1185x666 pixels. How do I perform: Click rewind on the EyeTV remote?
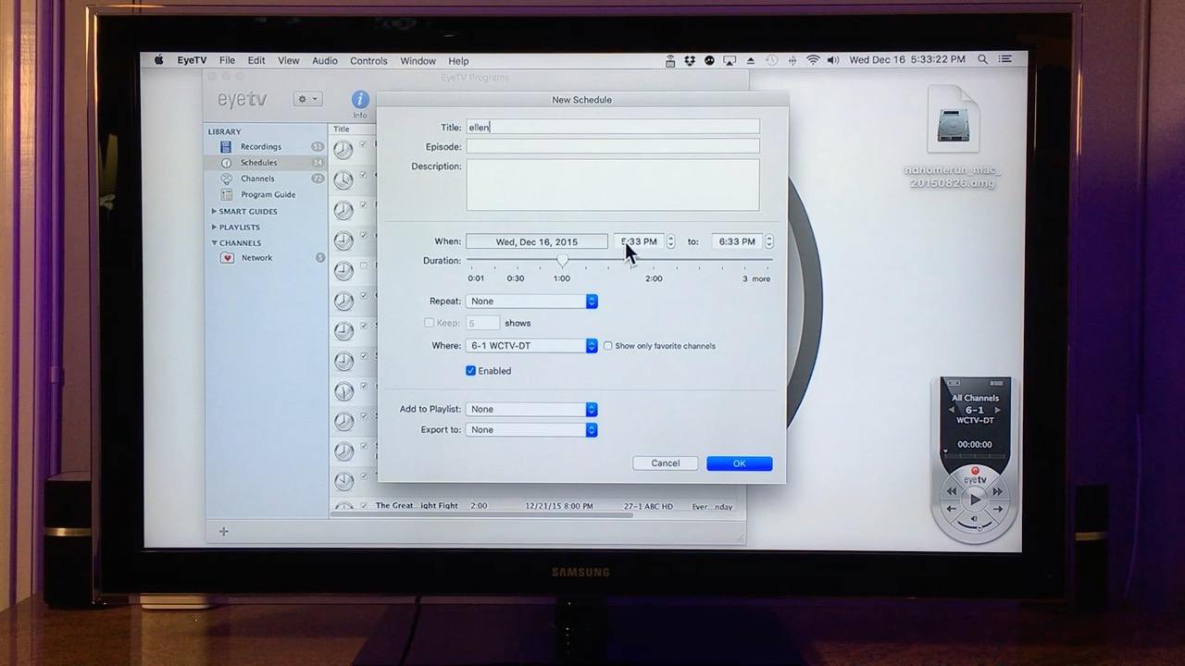coord(950,491)
